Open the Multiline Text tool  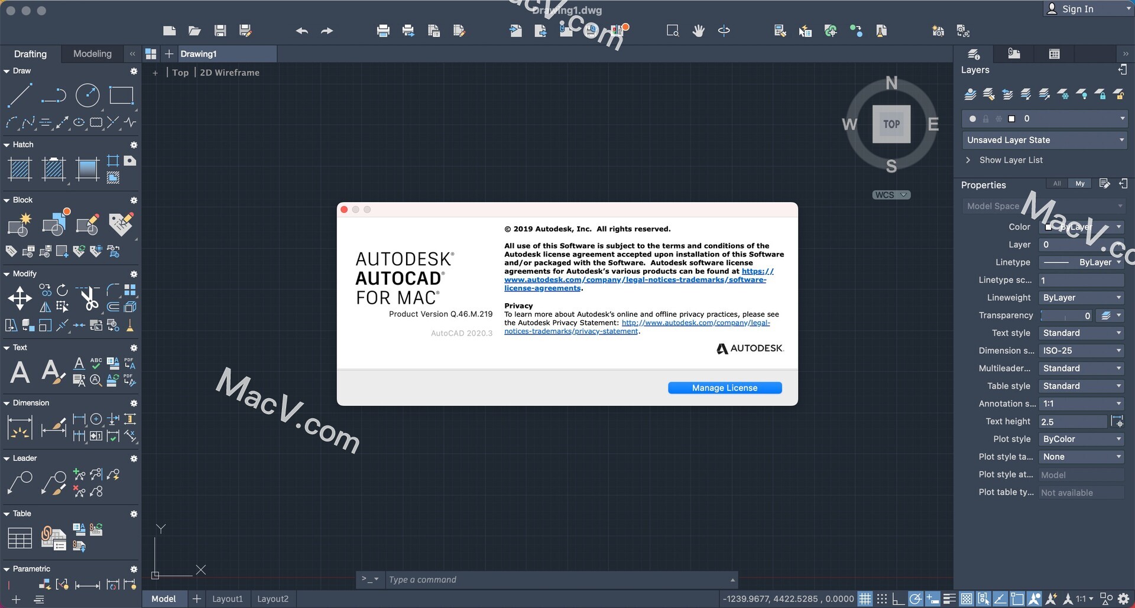[x=20, y=372]
